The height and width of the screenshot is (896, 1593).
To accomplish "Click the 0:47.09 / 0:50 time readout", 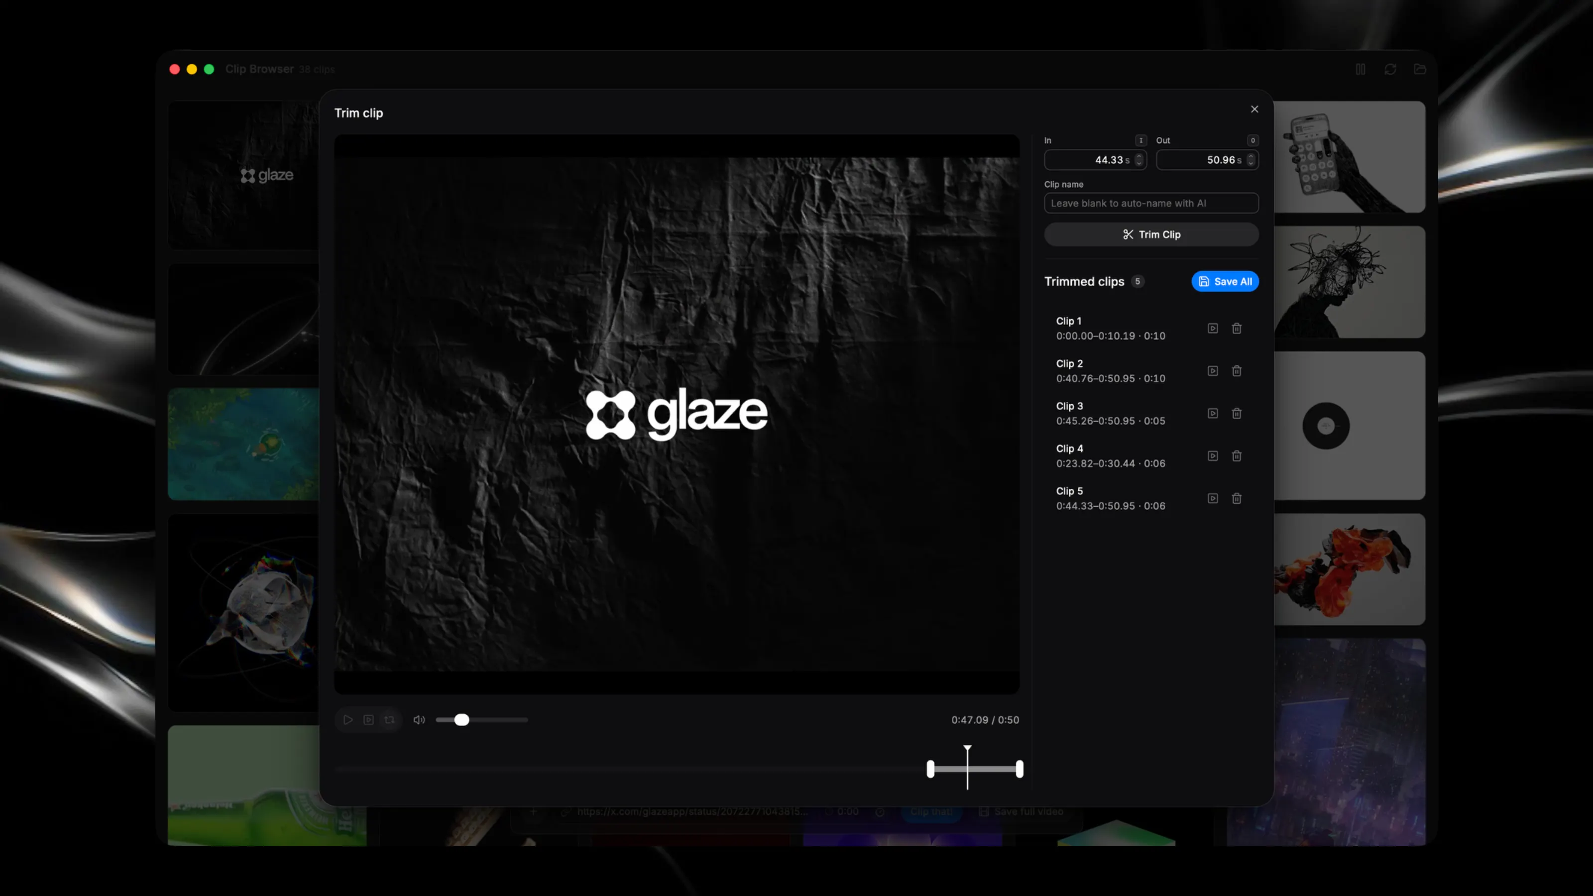I will tap(985, 720).
